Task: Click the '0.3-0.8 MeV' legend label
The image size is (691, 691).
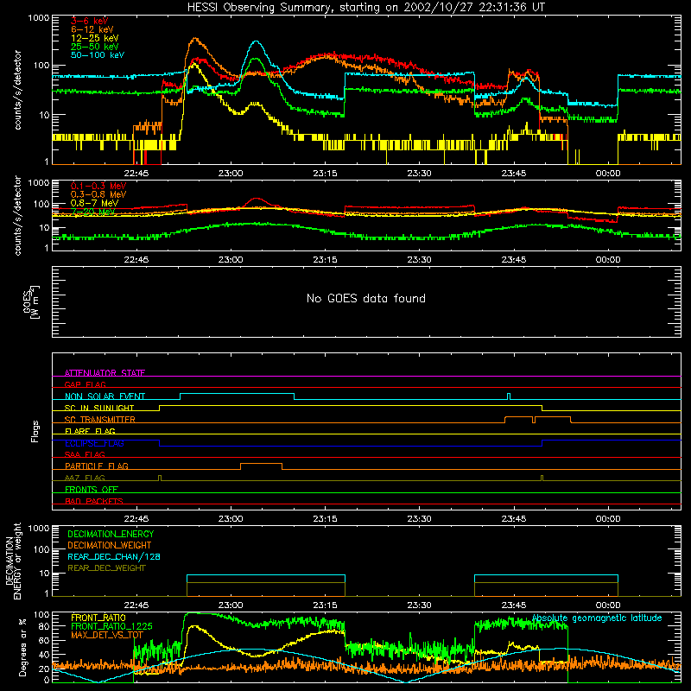Action: pyautogui.click(x=98, y=194)
